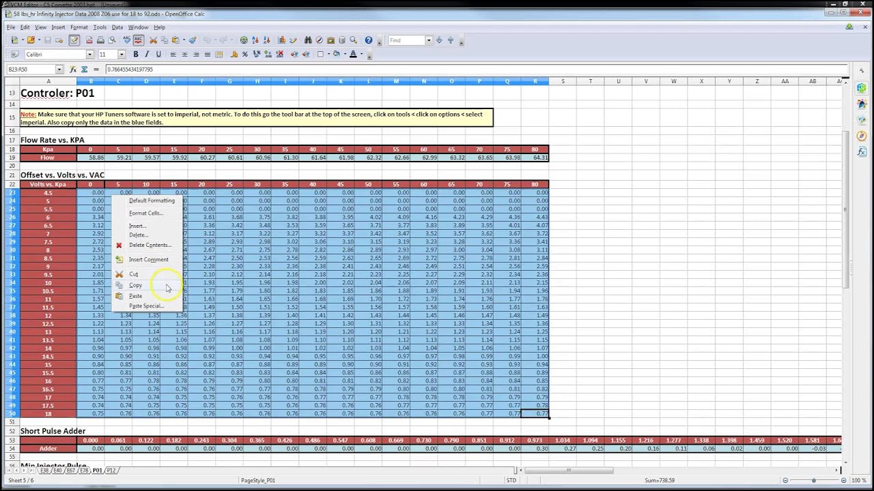The image size is (874, 491).
Task: Toggle Italic formatting
Action: [147, 55]
